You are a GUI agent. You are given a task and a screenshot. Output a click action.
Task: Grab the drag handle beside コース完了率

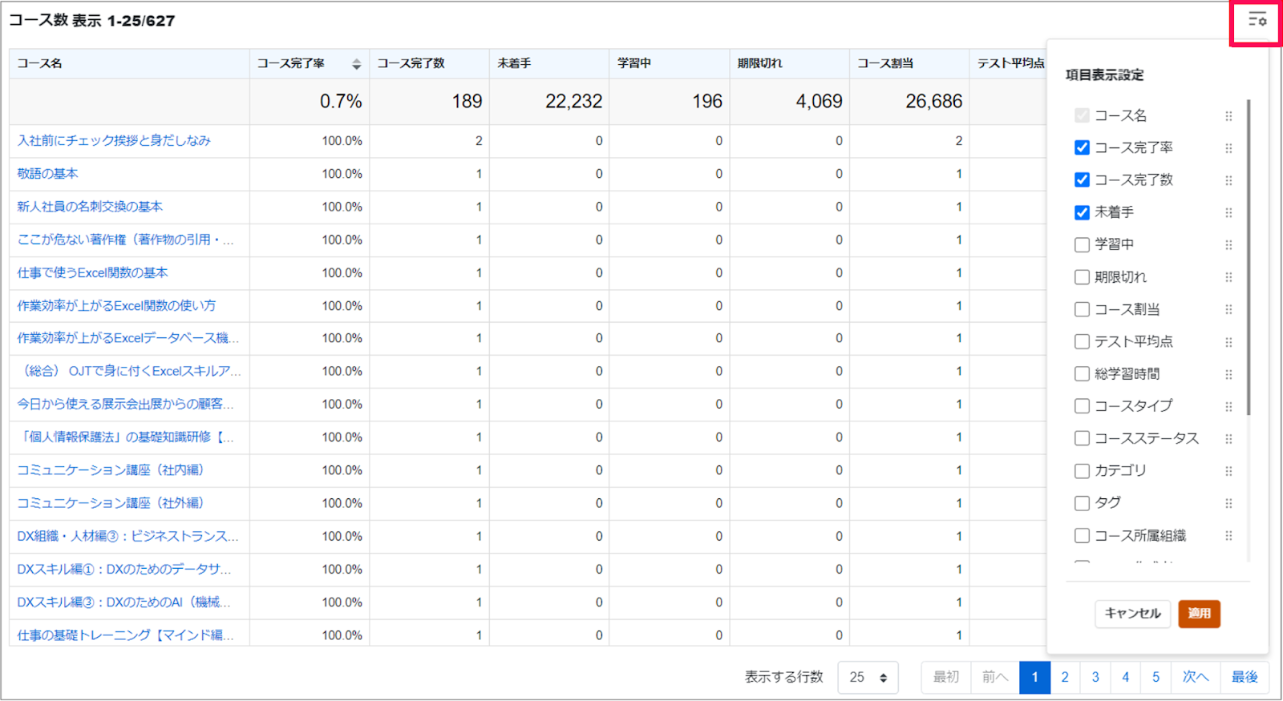tap(1228, 148)
